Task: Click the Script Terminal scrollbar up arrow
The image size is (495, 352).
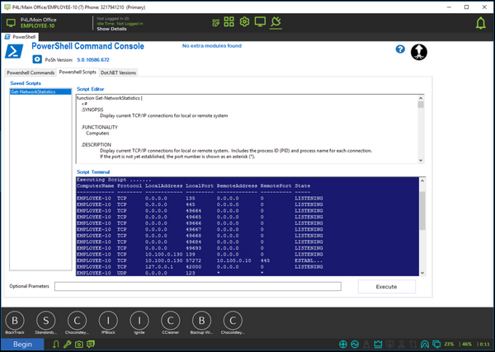Action: (422, 181)
